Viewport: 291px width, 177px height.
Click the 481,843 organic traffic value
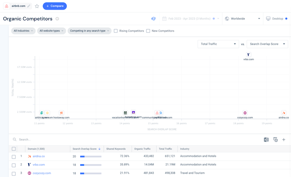(x=149, y=173)
